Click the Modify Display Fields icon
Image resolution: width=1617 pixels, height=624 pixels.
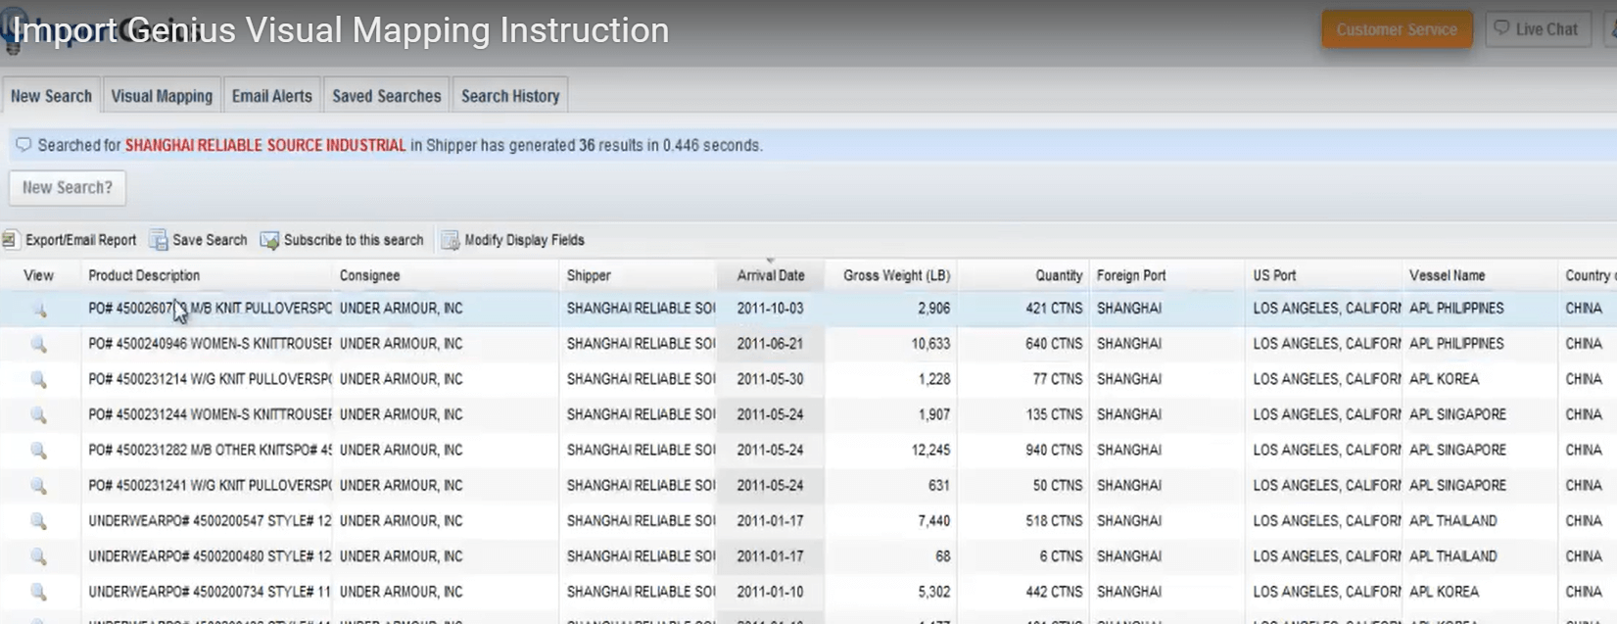450,240
